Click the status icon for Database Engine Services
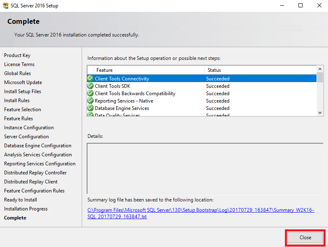This screenshot has width=328, height=247. tap(90, 108)
